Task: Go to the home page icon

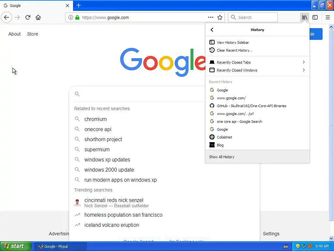Action: coord(38,17)
